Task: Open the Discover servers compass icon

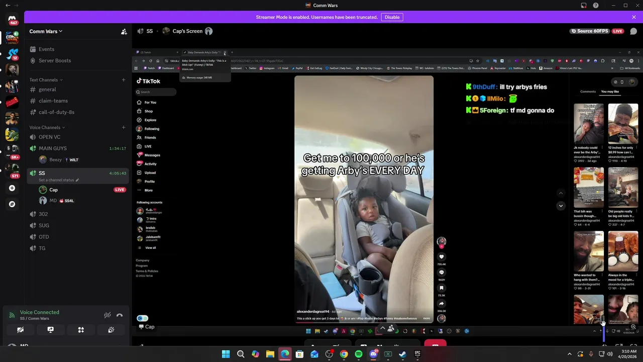Action: [12, 204]
